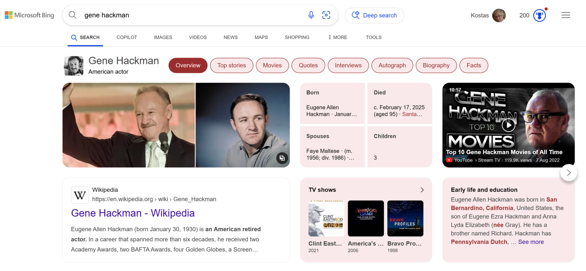This screenshot has width=586, height=271.
Task: Expand the TV shows section arrow
Action: 422,190
